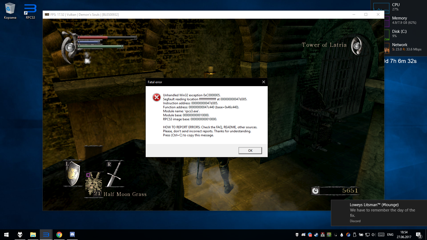Click the shield icon in the L slot
Screen dimensions: 427x240
[x=73, y=173]
